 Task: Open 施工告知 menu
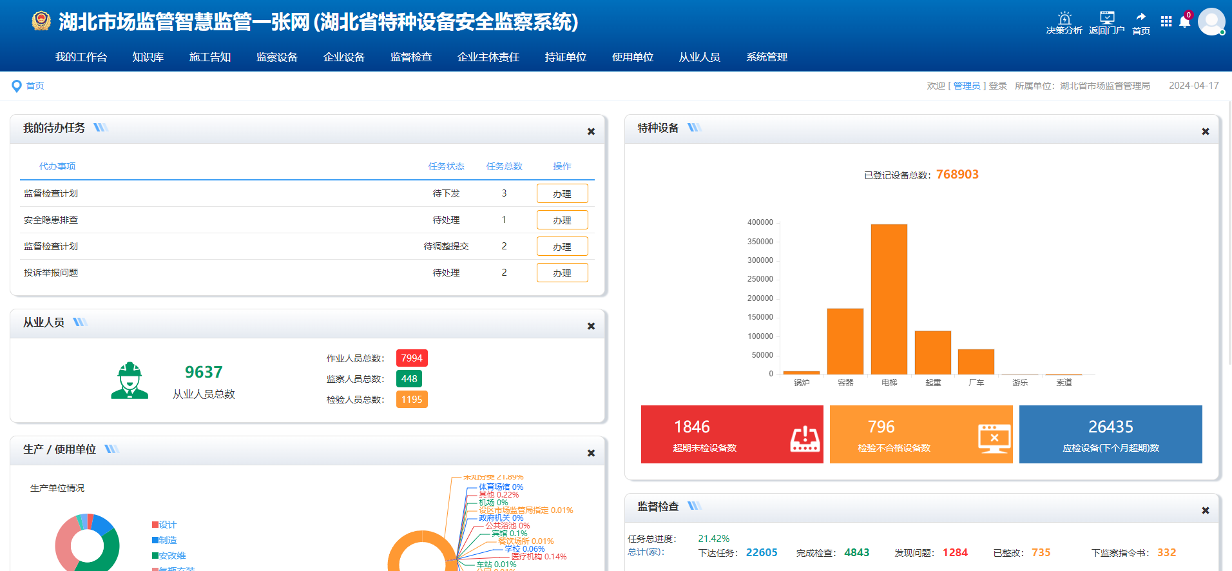pyautogui.click(x=210, y=57)
